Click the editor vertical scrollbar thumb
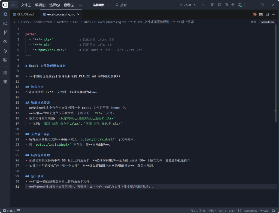 click(276, 73)
